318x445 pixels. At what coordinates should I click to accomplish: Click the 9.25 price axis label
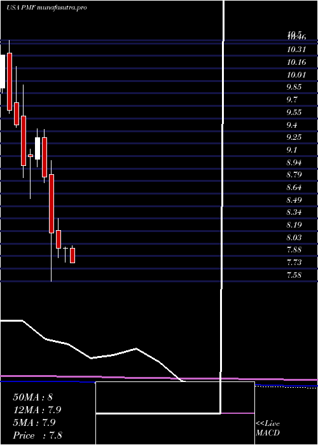tap(294, 137)
